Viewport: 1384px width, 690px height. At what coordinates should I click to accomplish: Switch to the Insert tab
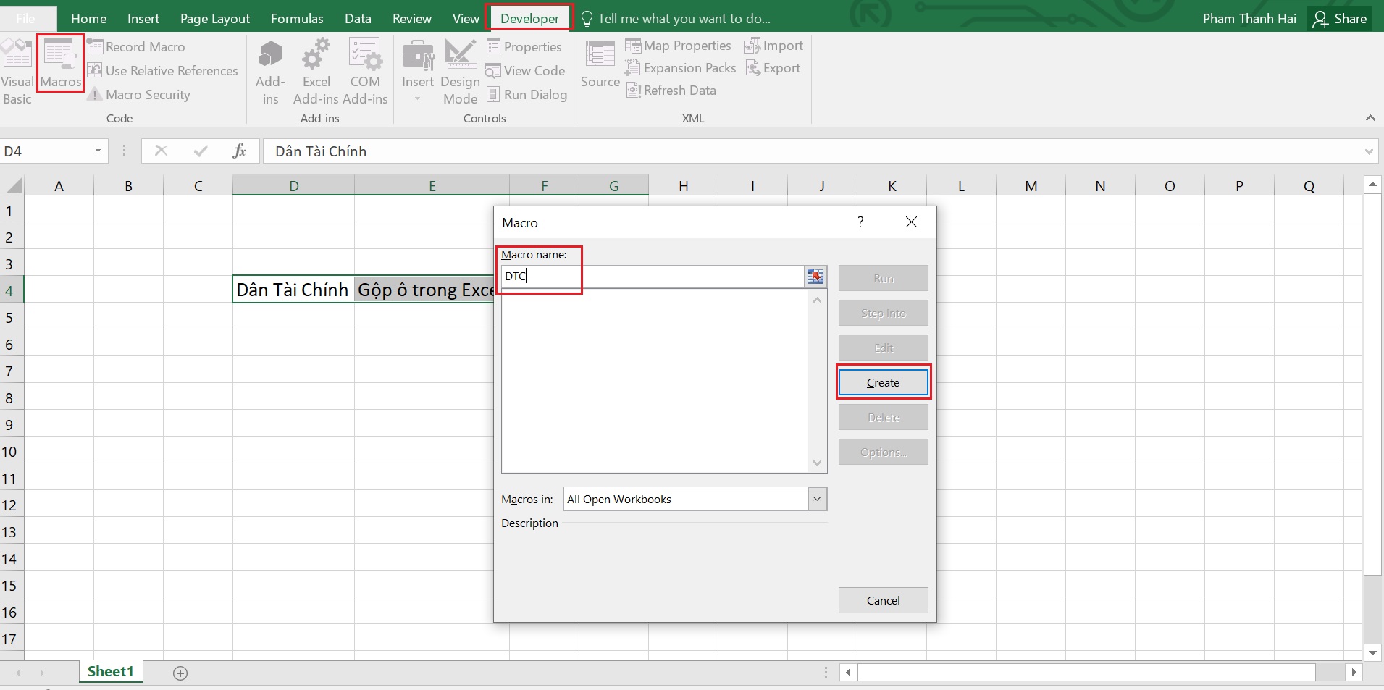pos(143,19)
